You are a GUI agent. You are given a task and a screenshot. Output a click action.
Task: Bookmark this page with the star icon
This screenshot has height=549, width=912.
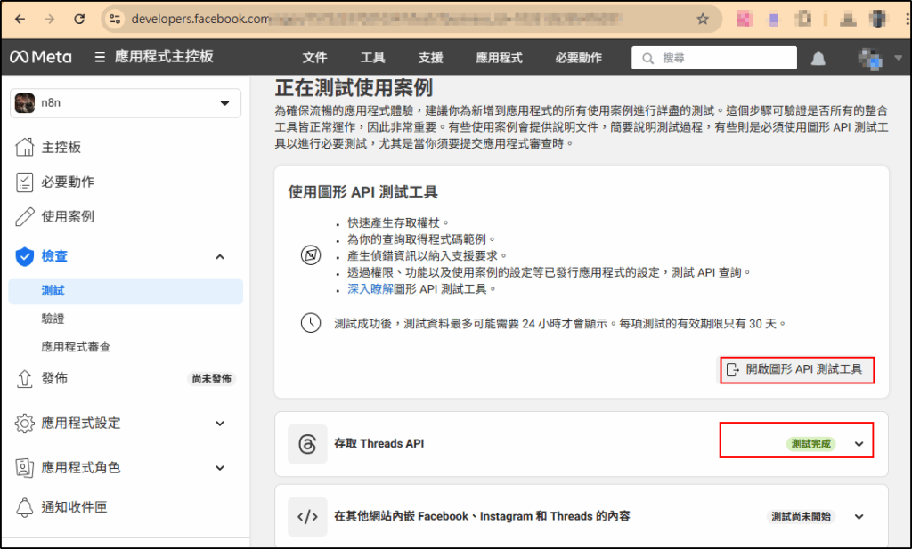[703, 20]
